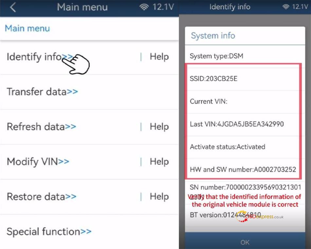Open Special function menu item

click(x=49, y=232)
